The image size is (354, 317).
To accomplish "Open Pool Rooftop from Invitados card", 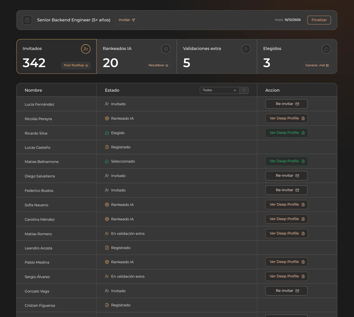I will tap(76, 65).
